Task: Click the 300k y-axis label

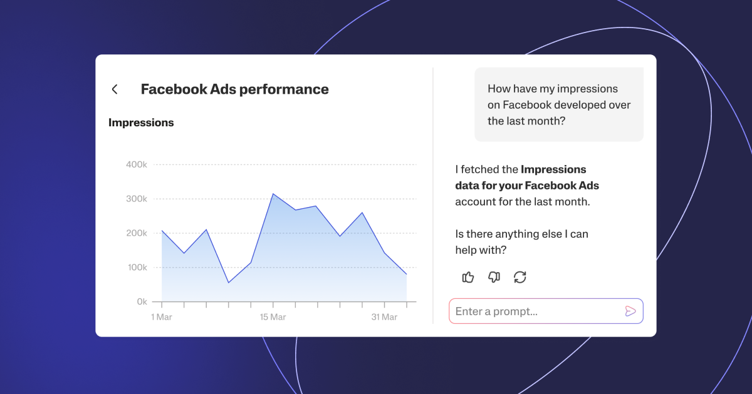Action: click(136, 199)
